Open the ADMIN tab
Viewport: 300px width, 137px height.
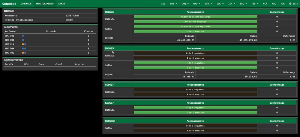coord(61,4)
